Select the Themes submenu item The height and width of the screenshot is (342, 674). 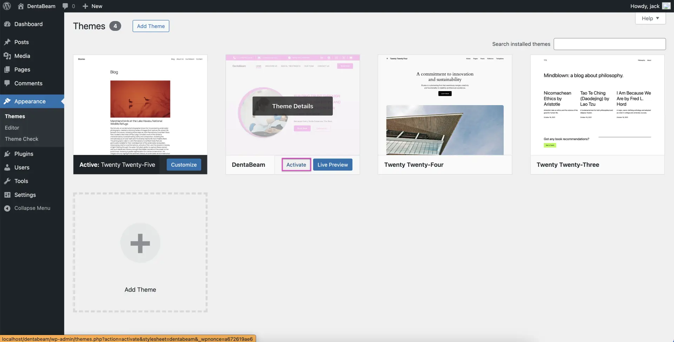pos(15,116)
